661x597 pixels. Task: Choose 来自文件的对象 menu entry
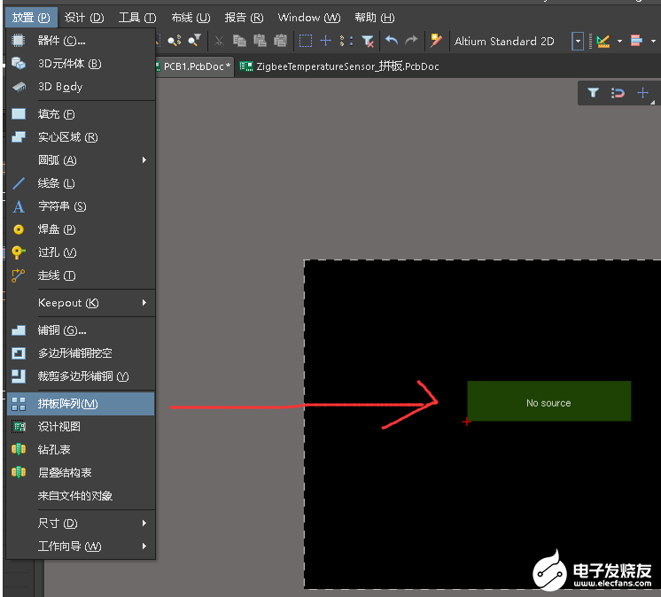[81, 496]
